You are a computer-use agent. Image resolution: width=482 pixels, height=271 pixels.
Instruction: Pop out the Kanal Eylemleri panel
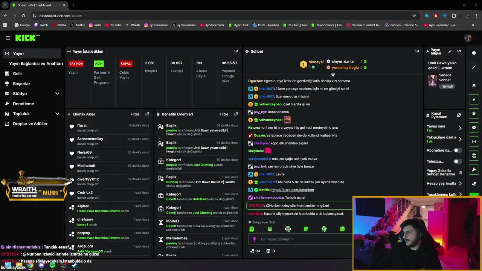pyautogui.click(x=459, y=115)
